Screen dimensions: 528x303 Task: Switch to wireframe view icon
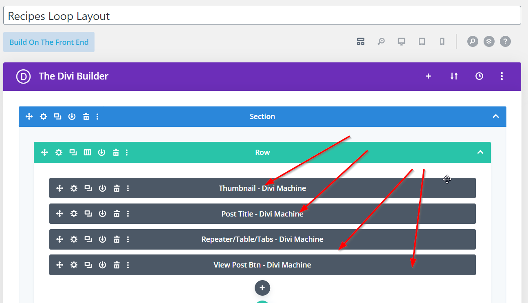point(361,42)
